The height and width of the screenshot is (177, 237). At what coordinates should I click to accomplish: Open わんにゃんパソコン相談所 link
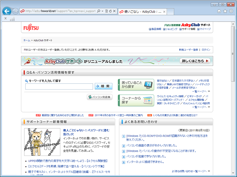[197, 103]
